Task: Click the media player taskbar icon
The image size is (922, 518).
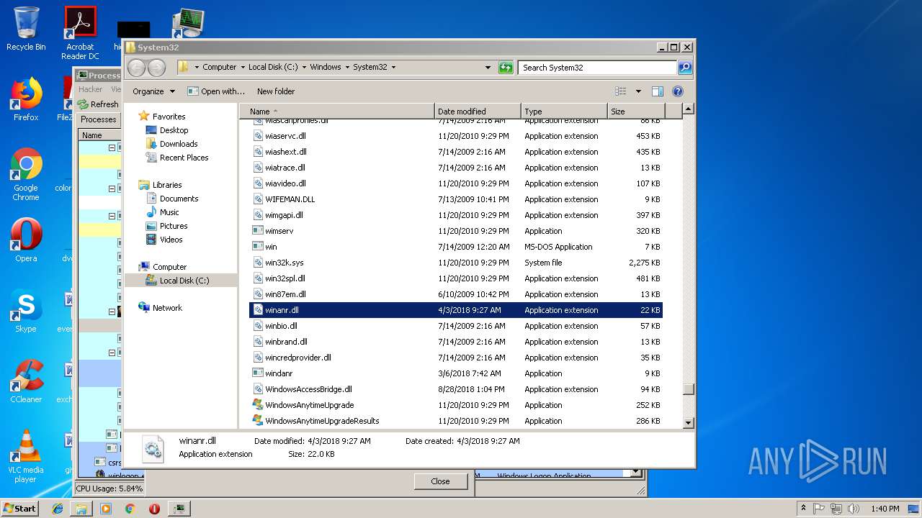Action: click(x=106, y=509)
